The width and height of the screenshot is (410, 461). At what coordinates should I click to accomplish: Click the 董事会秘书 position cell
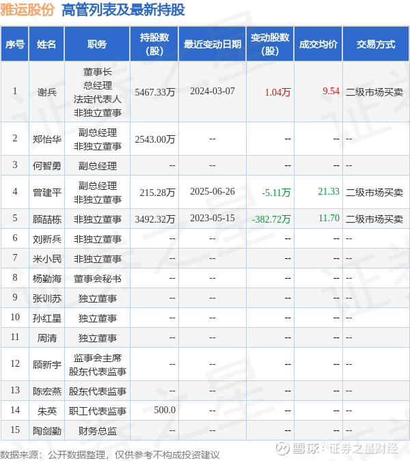(x=97, y=279)
